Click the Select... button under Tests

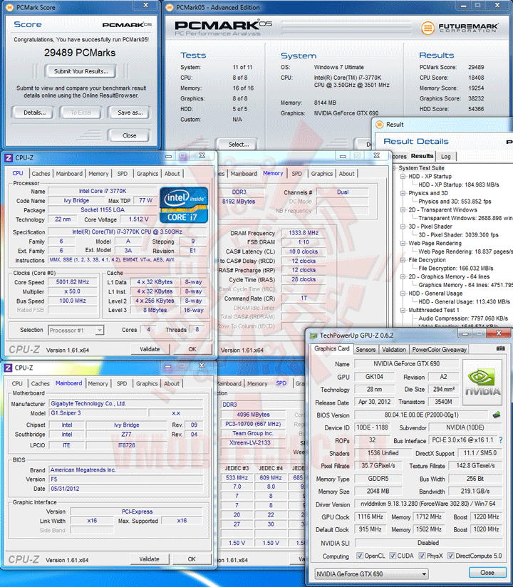coord(239,145)
